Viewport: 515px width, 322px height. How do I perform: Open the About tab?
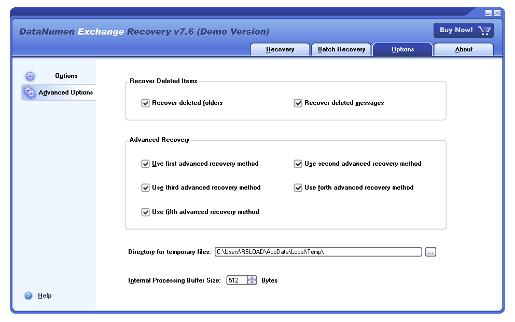(x=464, y=49)
